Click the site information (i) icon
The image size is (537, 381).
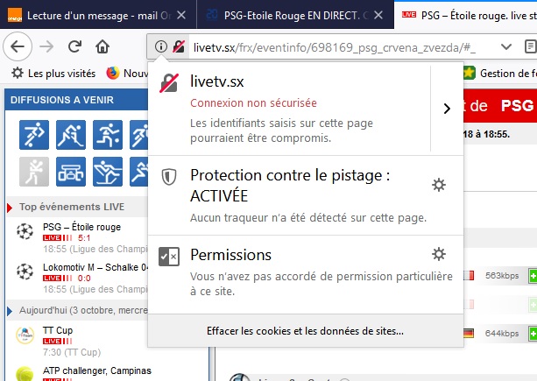160,46
